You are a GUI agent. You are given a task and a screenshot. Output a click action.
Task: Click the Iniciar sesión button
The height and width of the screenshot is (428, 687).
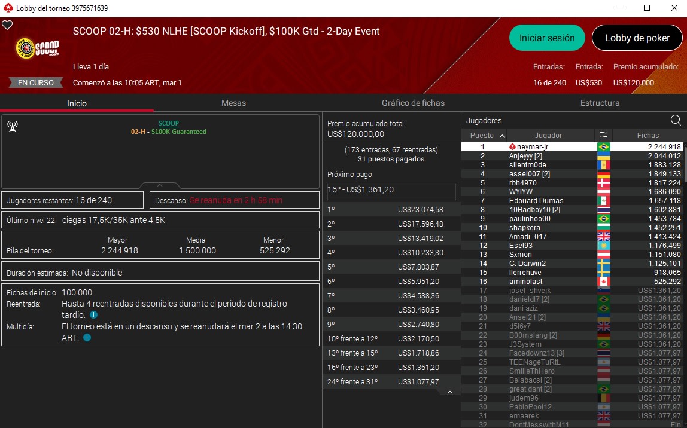[x=547, y=38]
